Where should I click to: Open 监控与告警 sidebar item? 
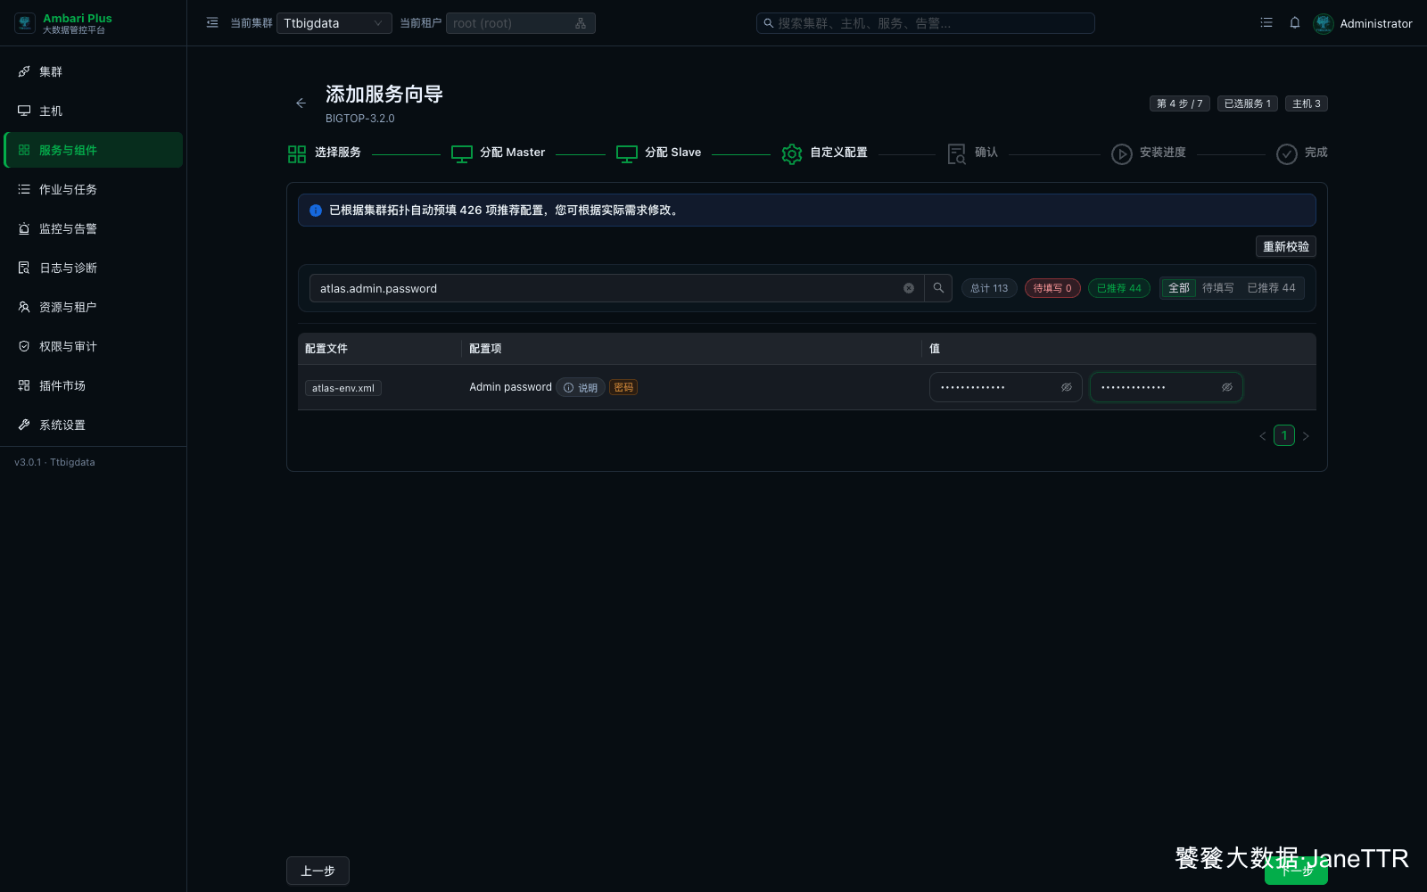pyautogui.click(x=94, y=228)
